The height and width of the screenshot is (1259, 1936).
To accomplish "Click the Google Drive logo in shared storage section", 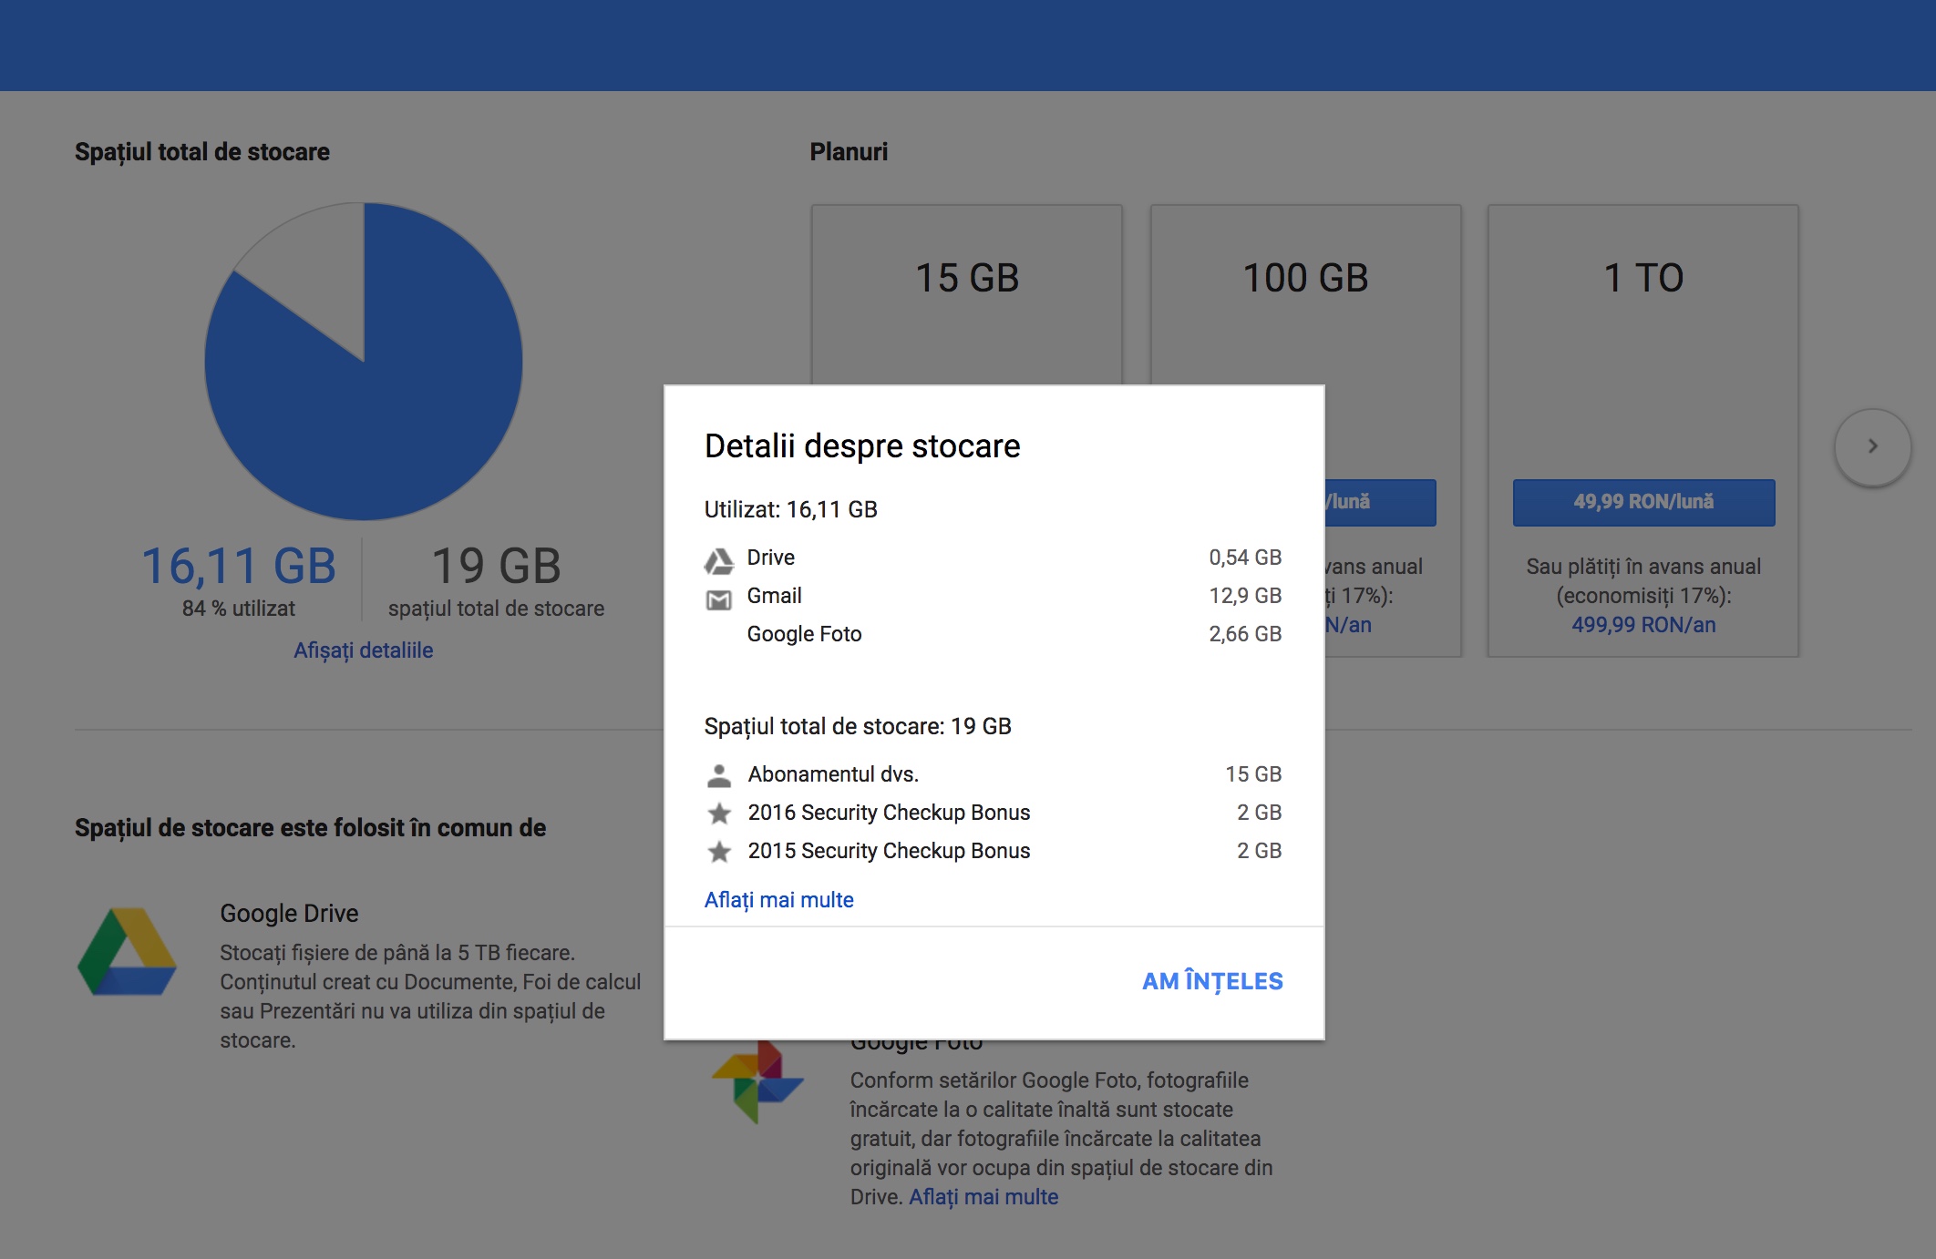I will (x=127, y=951).
